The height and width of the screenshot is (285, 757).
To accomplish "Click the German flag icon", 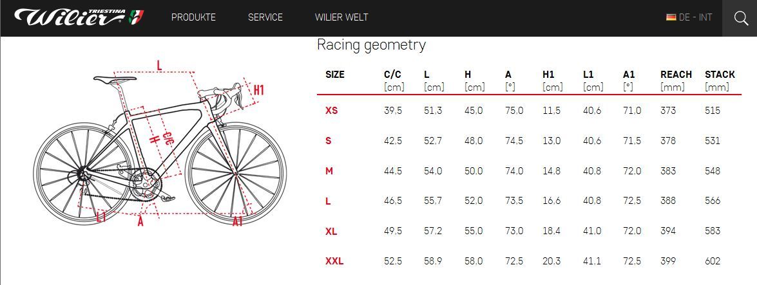I will coord(671,17).
